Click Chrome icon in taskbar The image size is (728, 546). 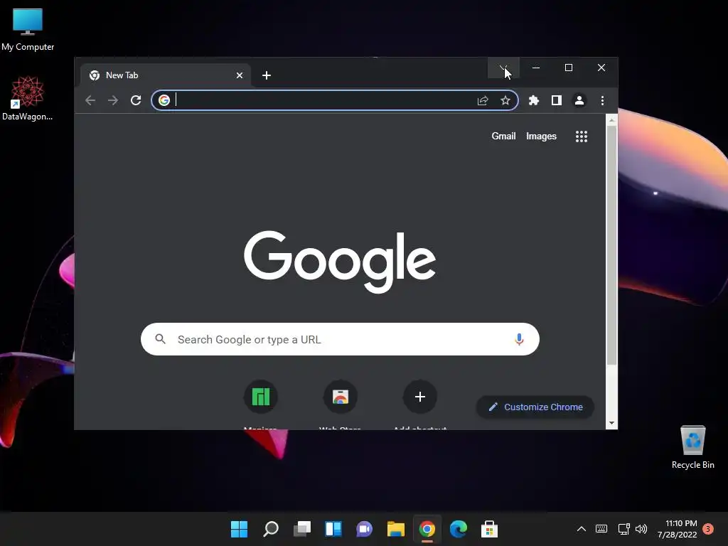pyautogui.click(x=427, y=529)
